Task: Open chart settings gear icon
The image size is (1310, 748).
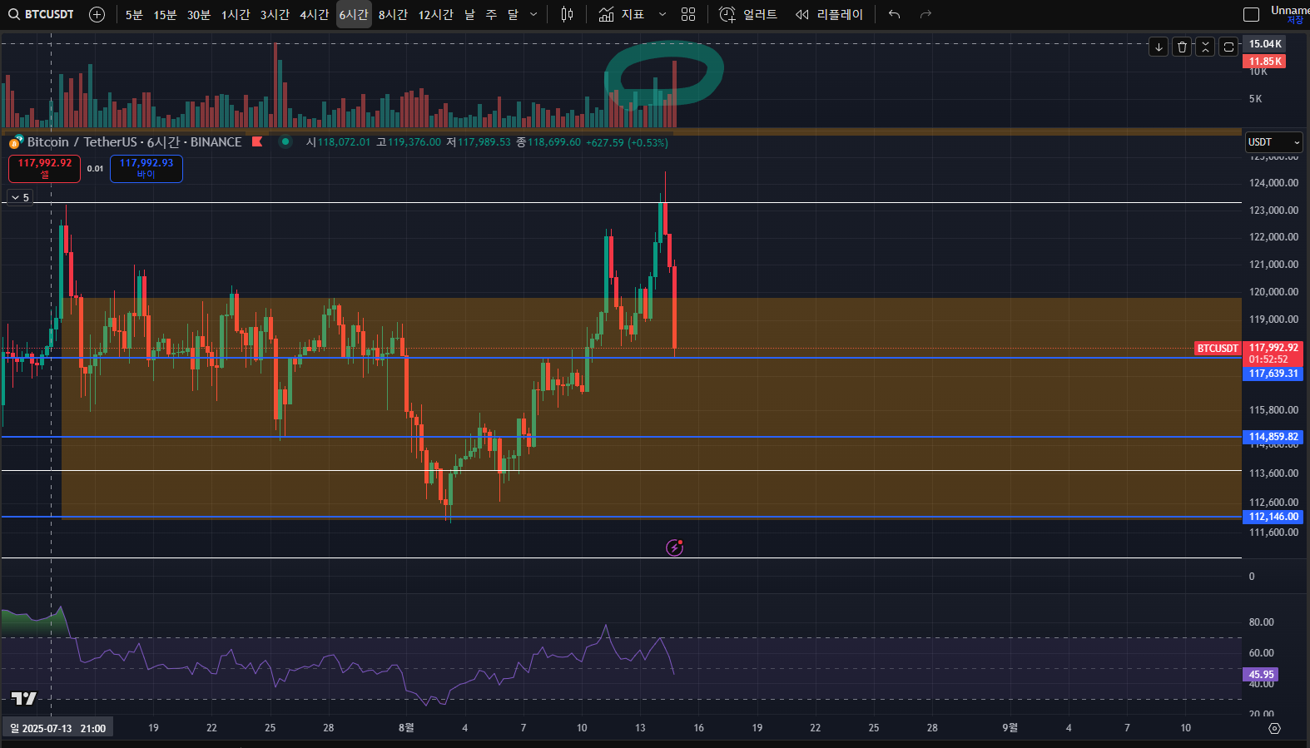Action: point(1274,728)
